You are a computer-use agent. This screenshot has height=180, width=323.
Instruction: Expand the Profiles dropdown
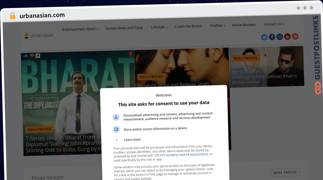(x=218, y=26)
